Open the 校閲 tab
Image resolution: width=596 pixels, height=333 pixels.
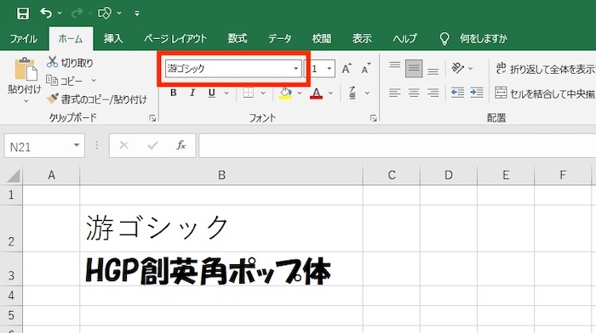point(322,39)
